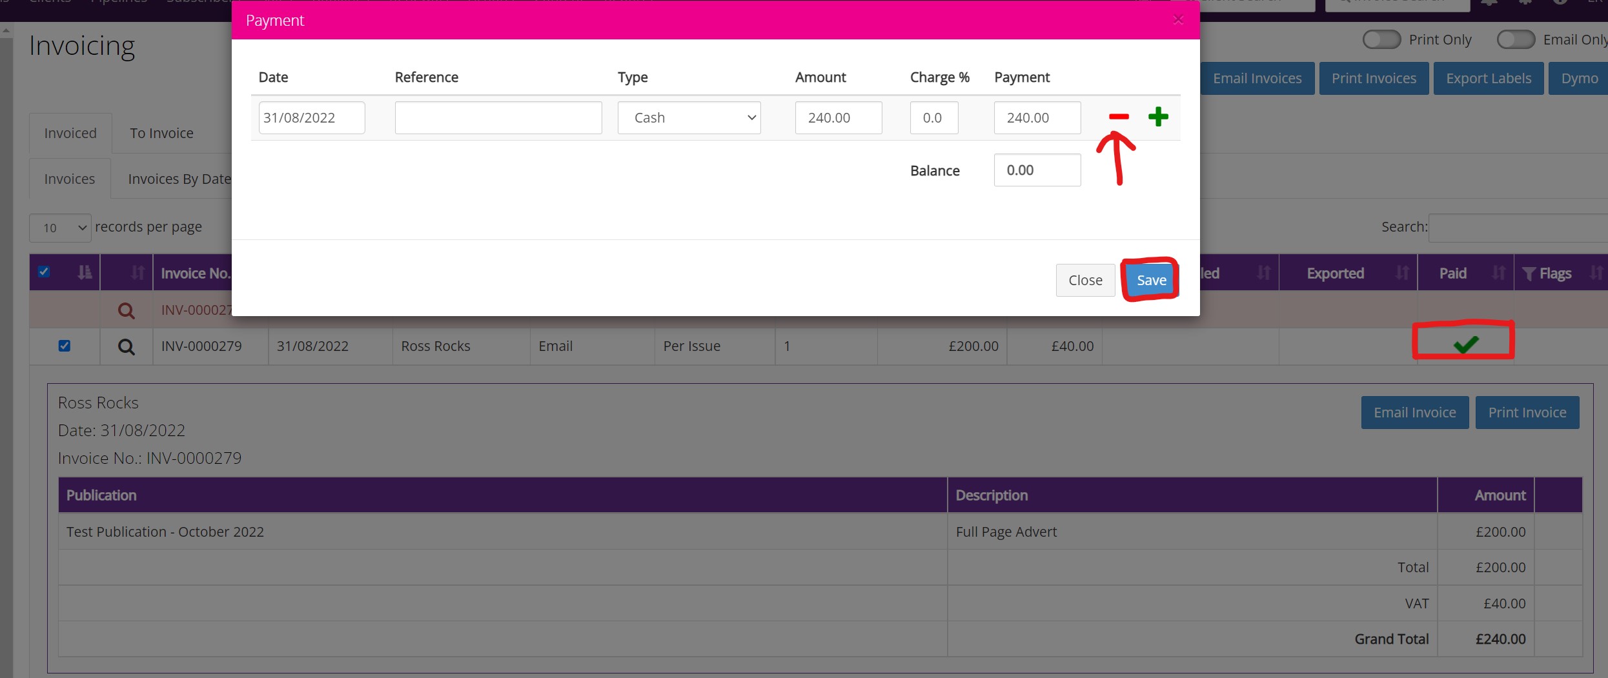Image resolution: width=1608 pixels, height=678 pixels.
Task: Click Test Publication - October 2022 entry
Action: (x=165, y=532)
